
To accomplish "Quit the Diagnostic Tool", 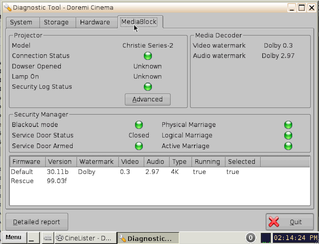I will coord(290,222).
